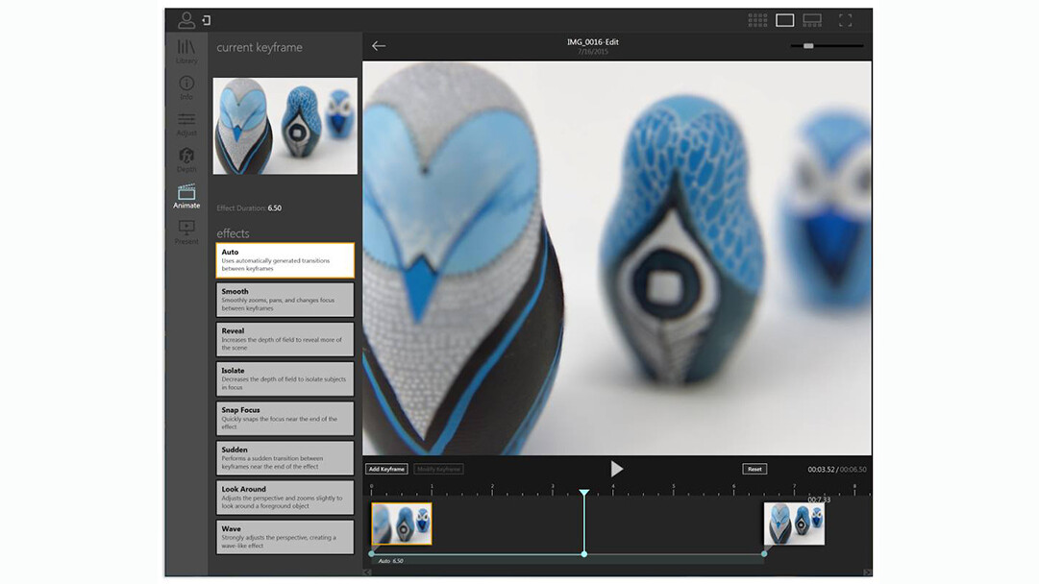Viewport: 1039px width, 584px height.
Task: Open the Info panel
Action: coord(186,87)
